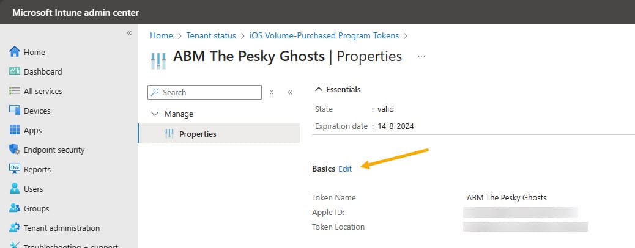Open iOS Volume-Purchased Program Tokens breadcrumb
The height and width of the screenshot is (248, 635).
click(324, 35)
